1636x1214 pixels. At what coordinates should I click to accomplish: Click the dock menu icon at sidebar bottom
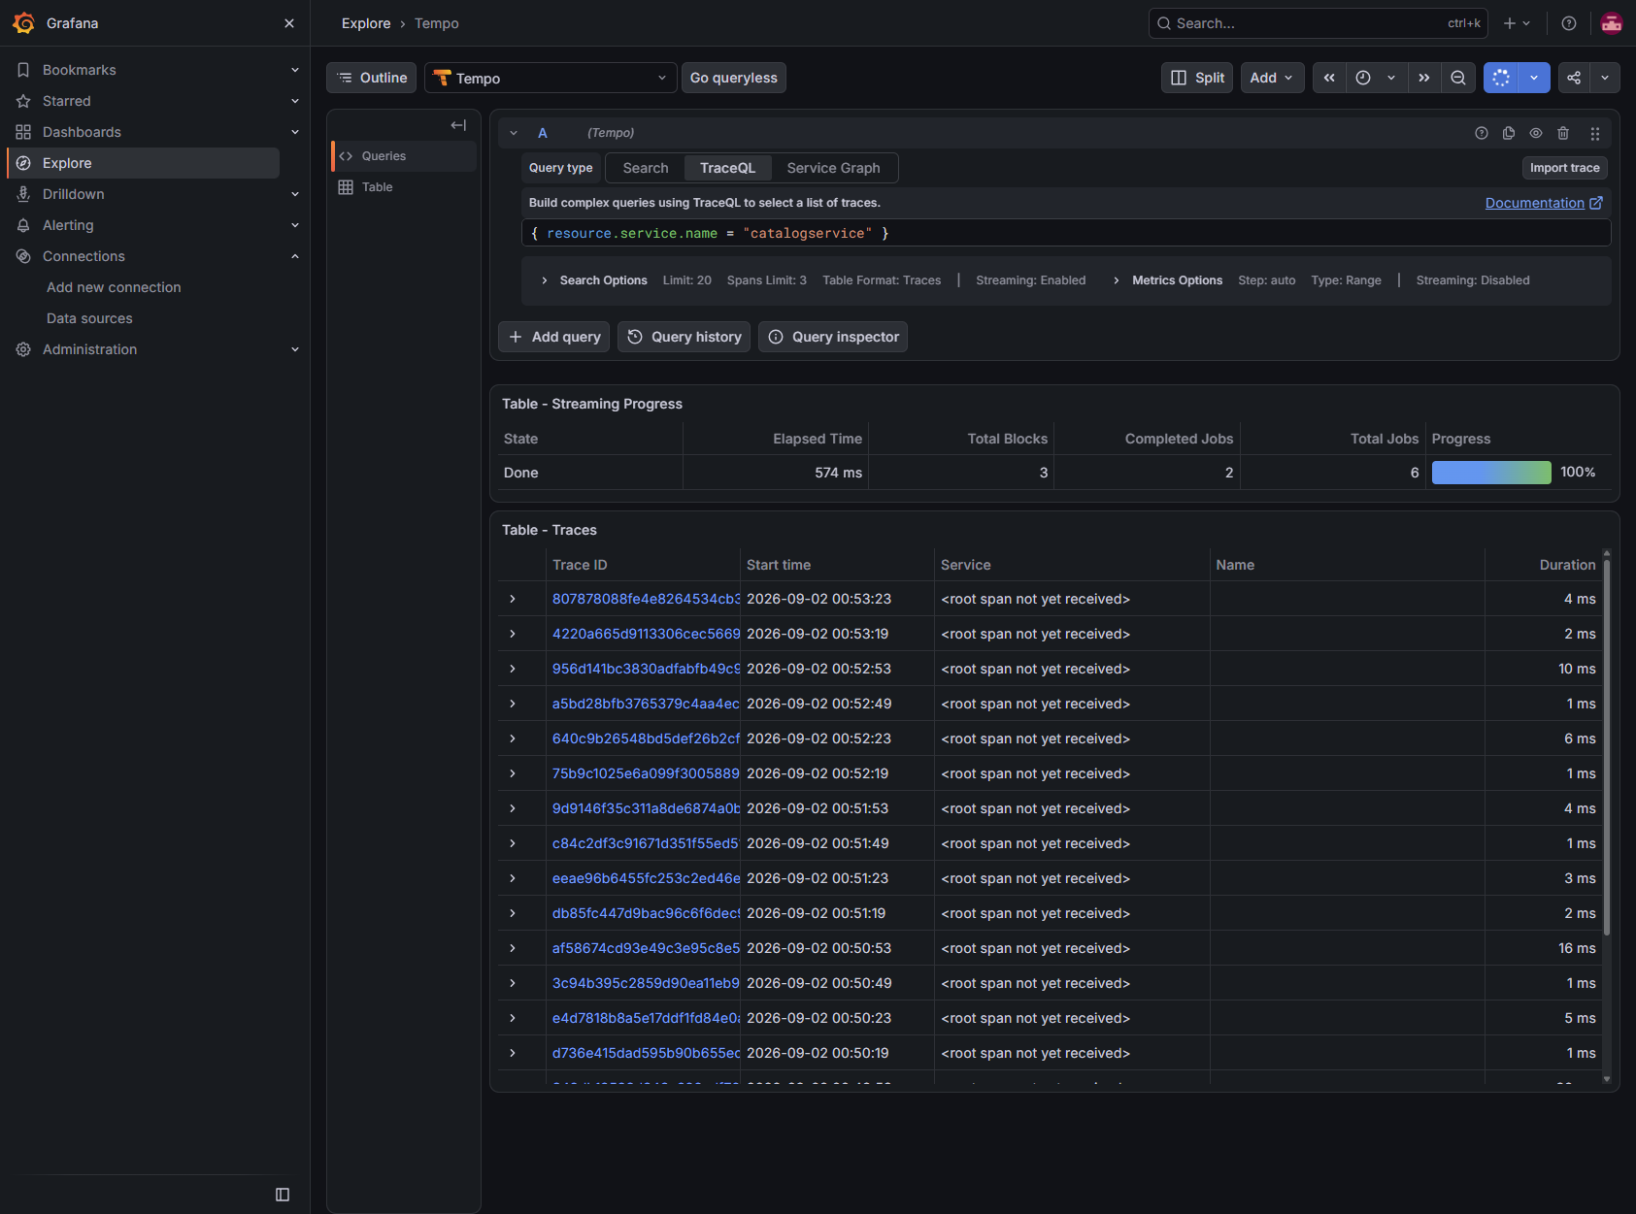pos(283,1195)
